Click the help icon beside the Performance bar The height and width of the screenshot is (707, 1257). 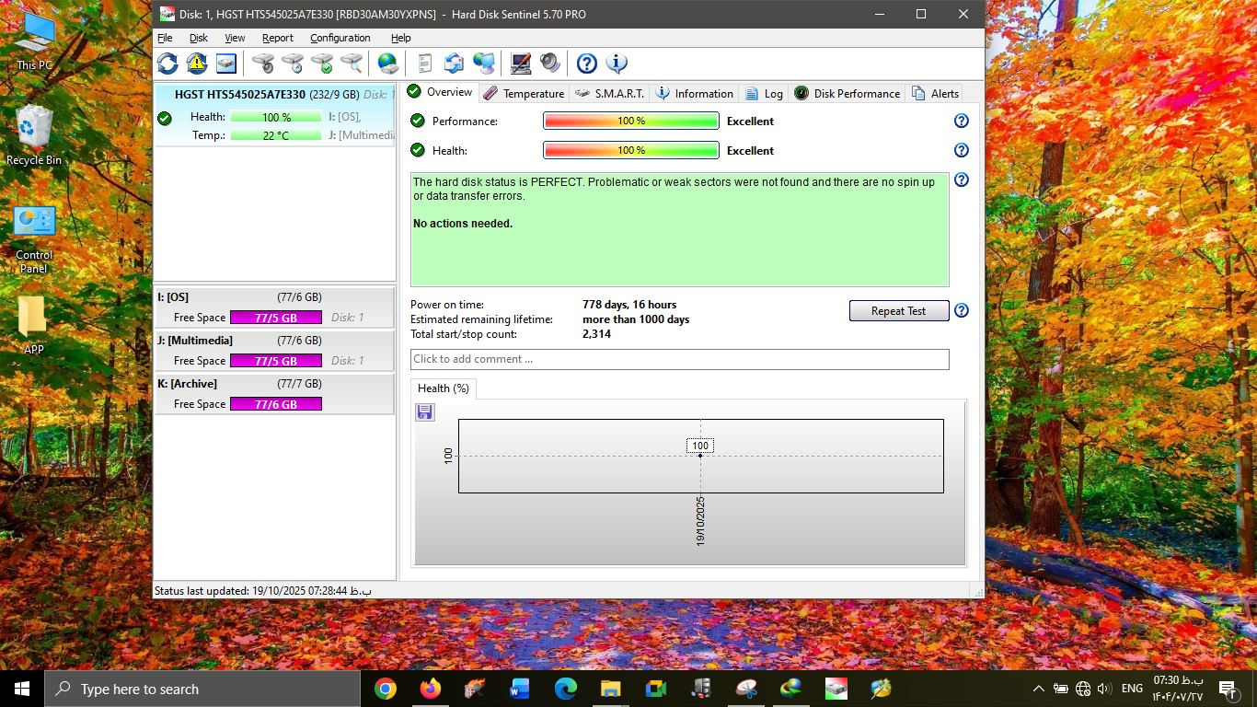[961, 121]
